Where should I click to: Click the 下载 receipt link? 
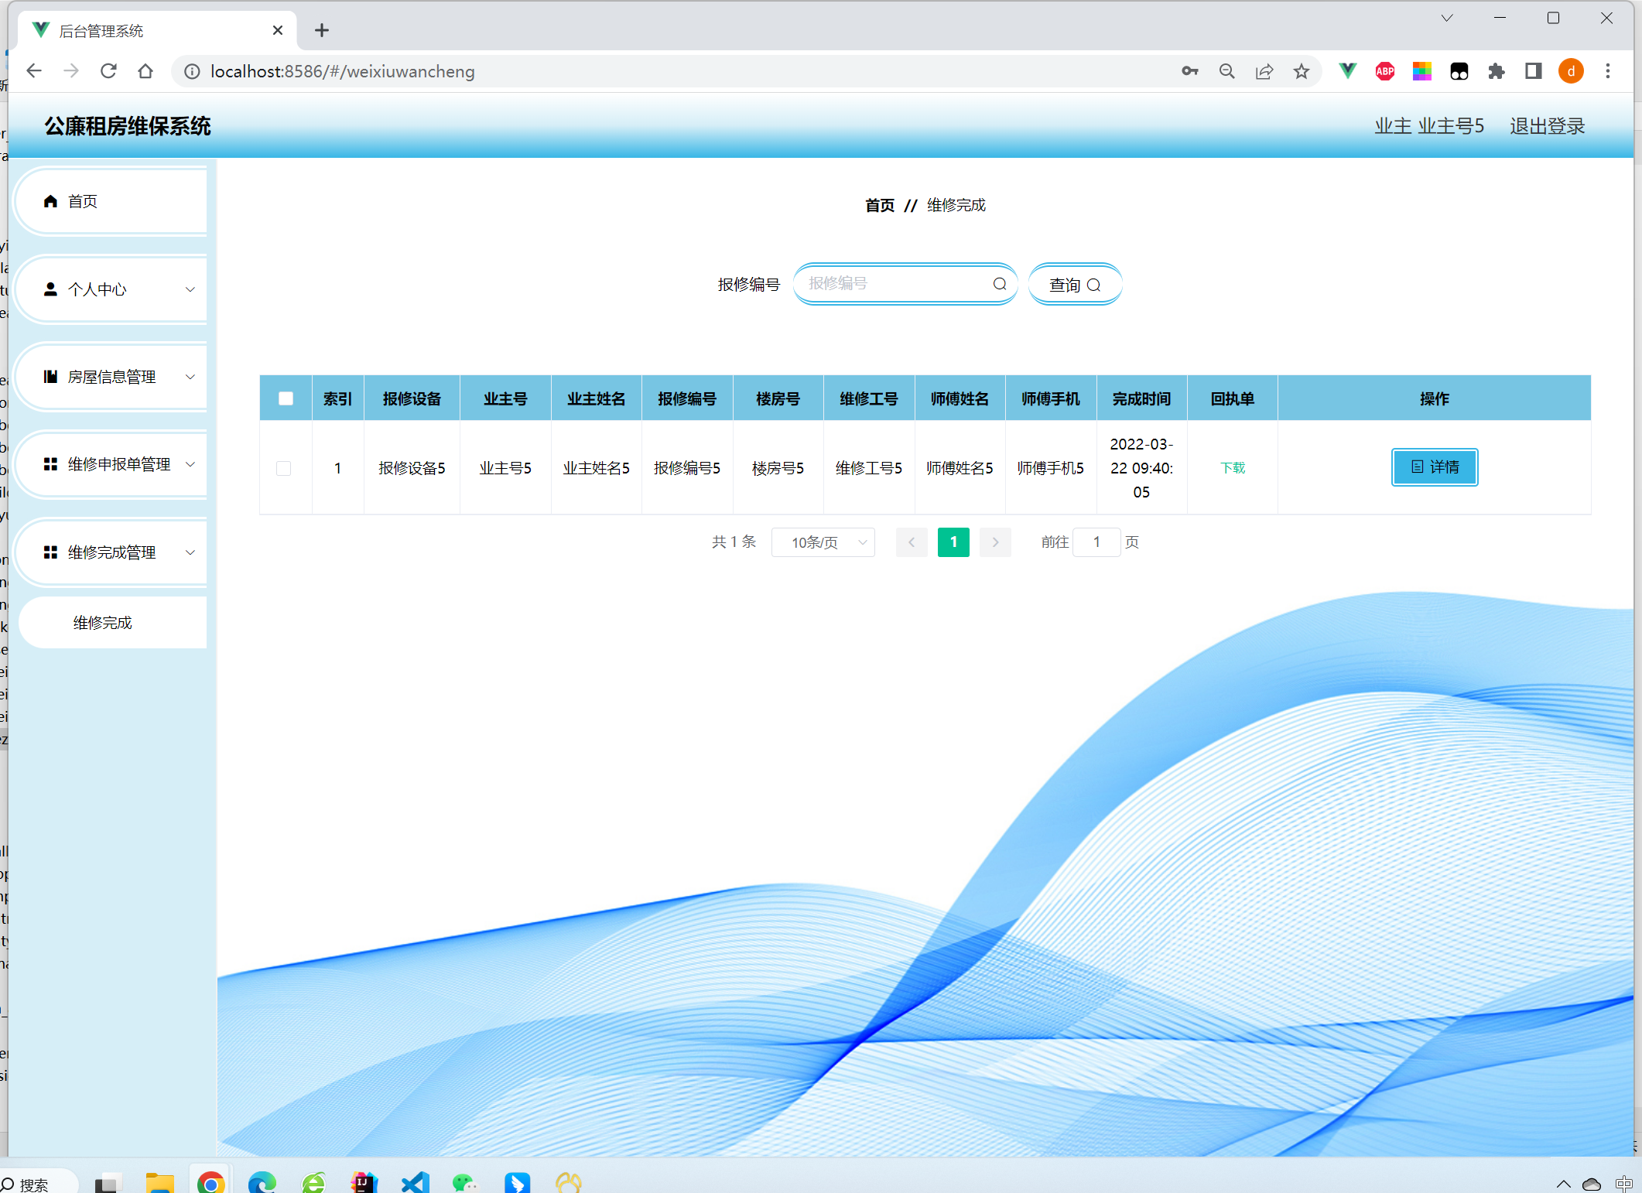pyautogui.click(x=1232, y=468)
